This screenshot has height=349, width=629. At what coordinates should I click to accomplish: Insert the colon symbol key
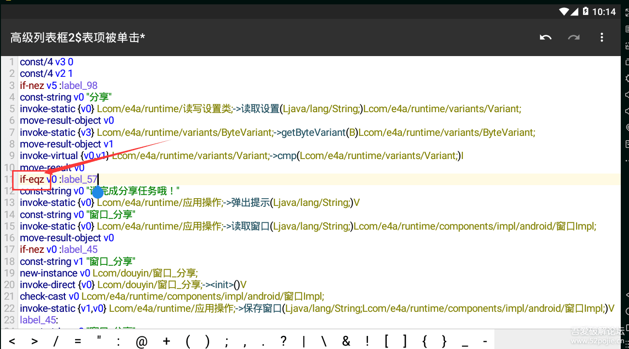(x=118, y=342)
